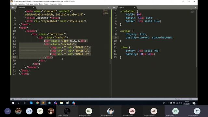The image size is (208, 117).
Task: Click next-tab arrow in right pane
Action: coord(115,7)
